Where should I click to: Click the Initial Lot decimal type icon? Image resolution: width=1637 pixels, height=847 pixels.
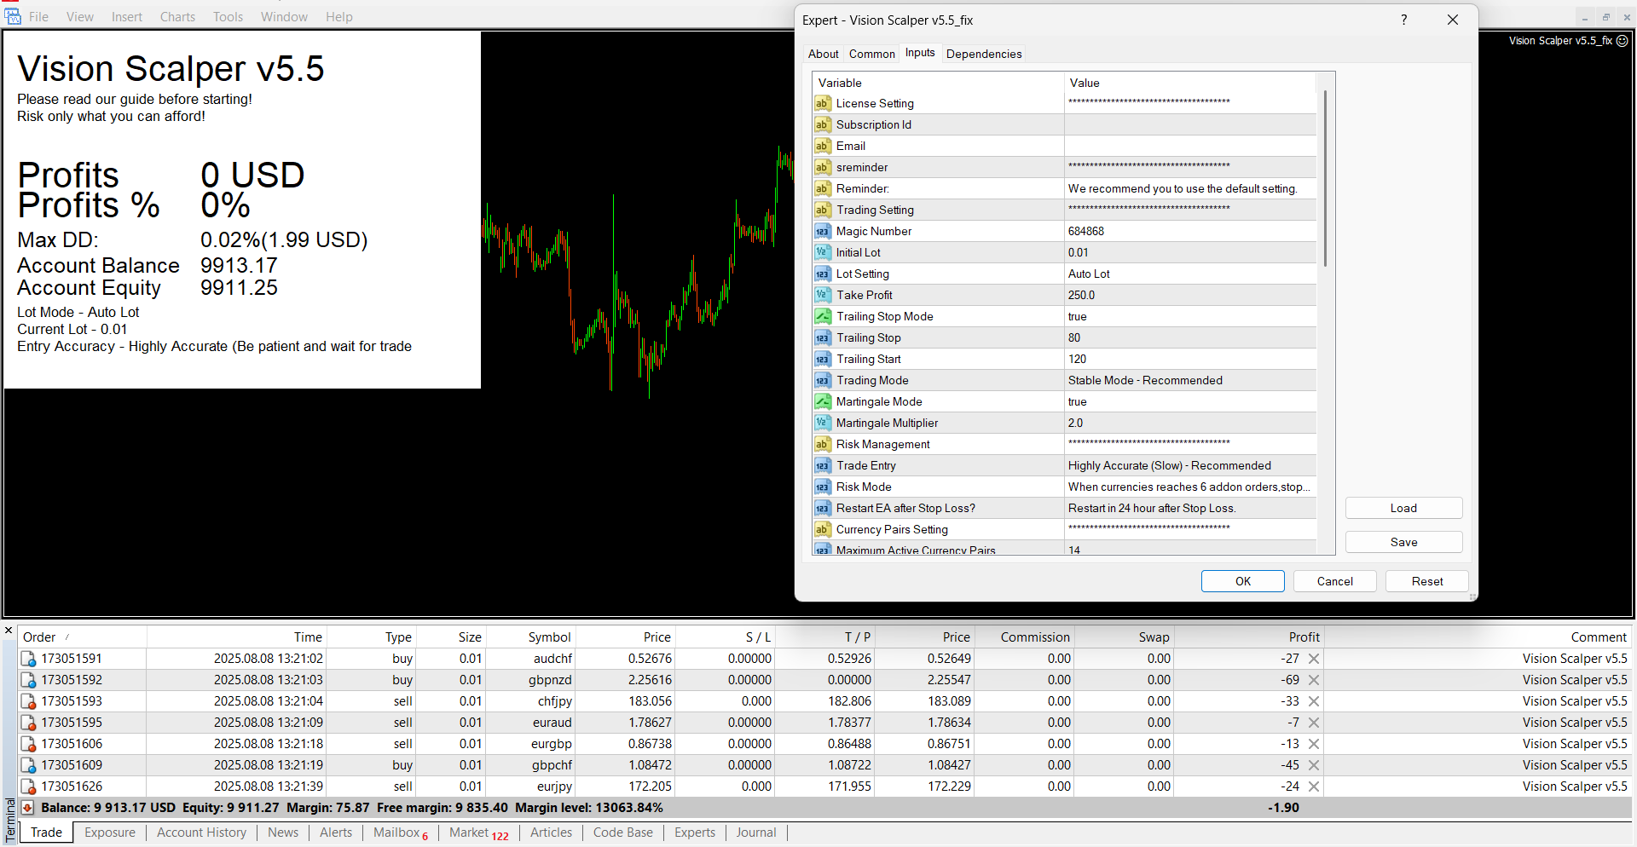tap(823, 252)
